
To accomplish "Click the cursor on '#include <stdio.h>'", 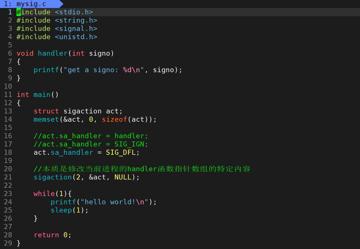I will point(19,12).
